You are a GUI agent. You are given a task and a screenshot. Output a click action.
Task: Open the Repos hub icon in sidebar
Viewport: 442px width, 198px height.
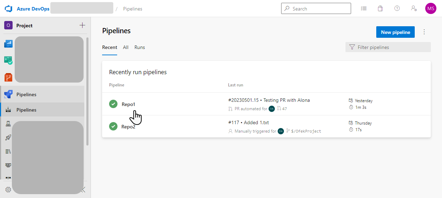click(x=8, y=77)
